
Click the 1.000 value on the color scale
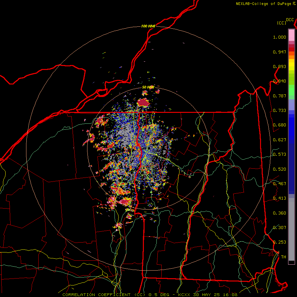280,37
